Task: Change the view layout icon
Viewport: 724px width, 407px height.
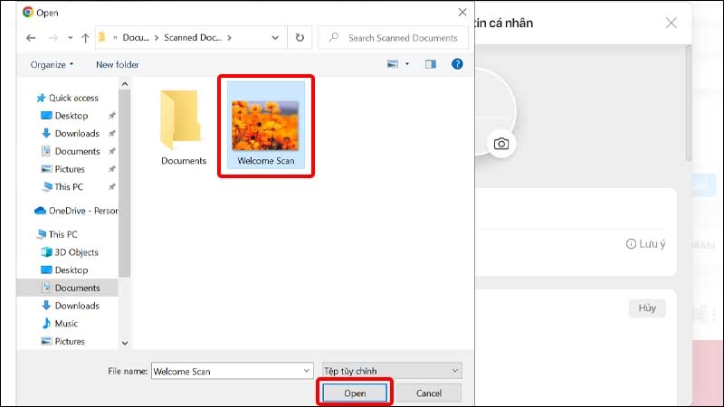Action: pos(393,64)
